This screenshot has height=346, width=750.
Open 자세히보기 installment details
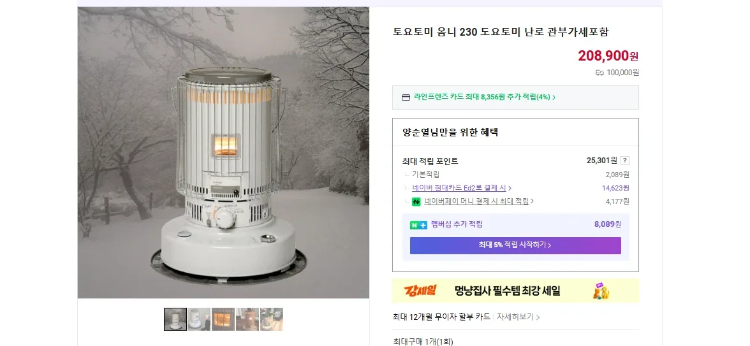tap(518, 317)
